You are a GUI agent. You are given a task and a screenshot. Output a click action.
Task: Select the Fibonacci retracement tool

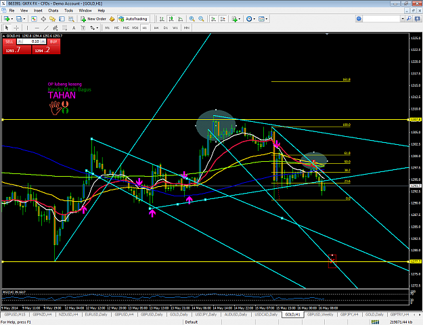coord(65,28)
